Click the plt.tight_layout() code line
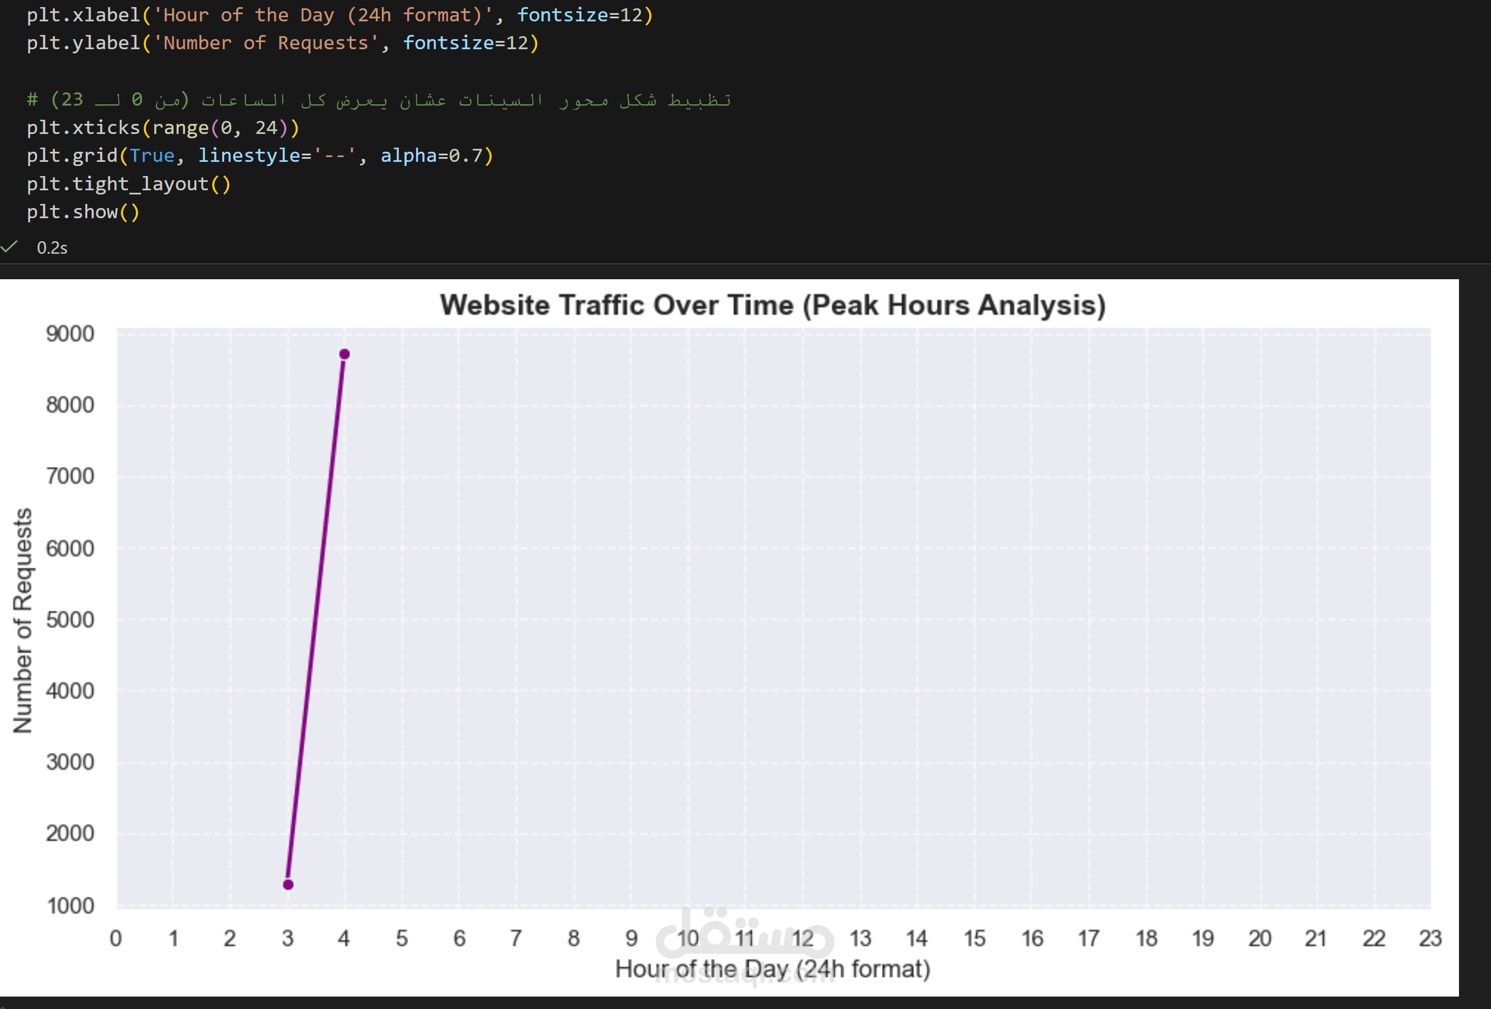Image resolution: width=1491 pixels, height=1009 pixels. click(x=128, y=184)
